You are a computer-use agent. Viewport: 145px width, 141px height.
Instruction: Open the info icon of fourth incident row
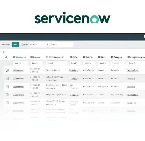click(x=7, y=95)
